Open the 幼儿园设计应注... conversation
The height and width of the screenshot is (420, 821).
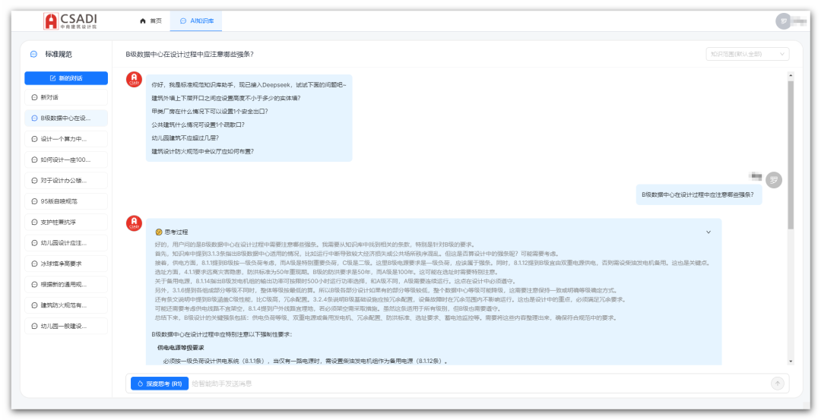pos(66,243)
